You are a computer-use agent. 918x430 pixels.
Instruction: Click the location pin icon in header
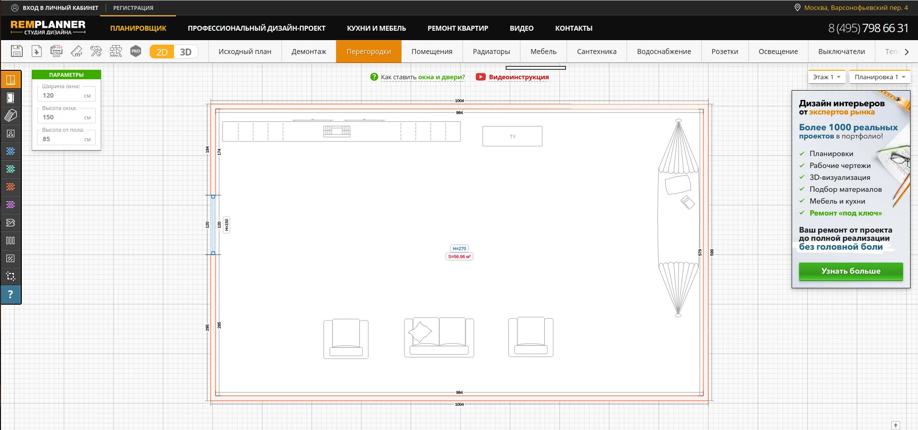pos(798,7)
